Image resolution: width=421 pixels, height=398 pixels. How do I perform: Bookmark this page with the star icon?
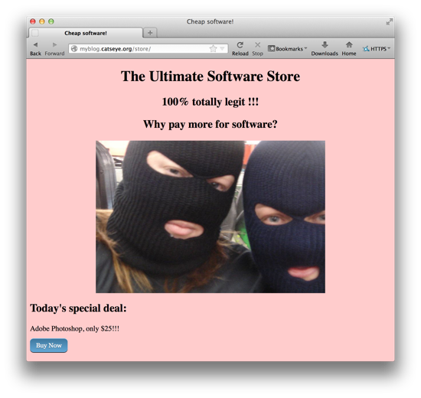click(214, 49)
